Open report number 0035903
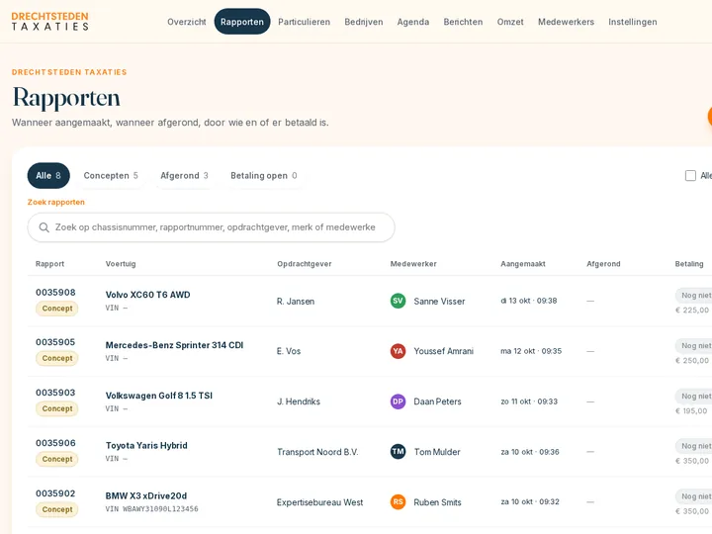Viewport: 712px width, 534px height. (x=55, y=393)
